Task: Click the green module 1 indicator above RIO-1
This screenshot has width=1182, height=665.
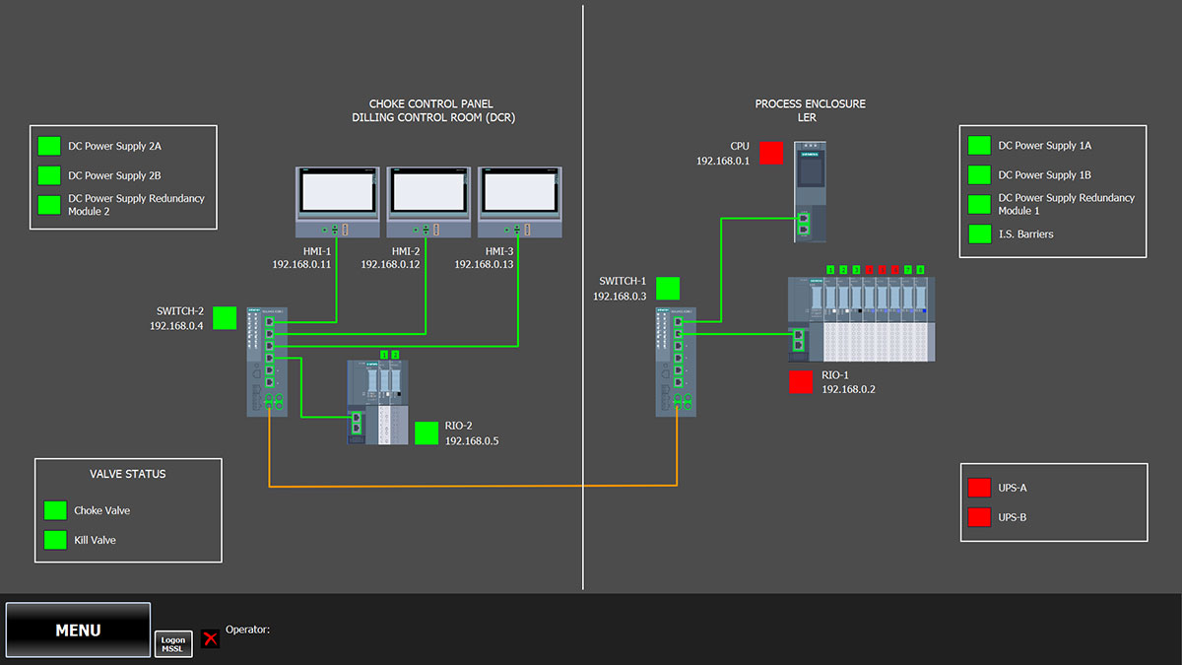Action: click(x=830, y=269)
